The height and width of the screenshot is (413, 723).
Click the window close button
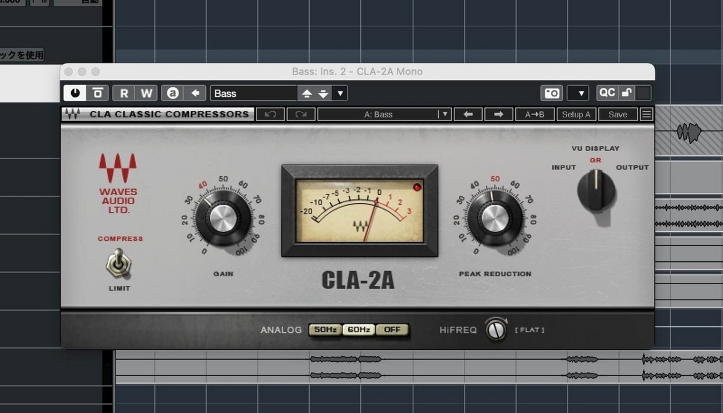(x=68, y=72)
